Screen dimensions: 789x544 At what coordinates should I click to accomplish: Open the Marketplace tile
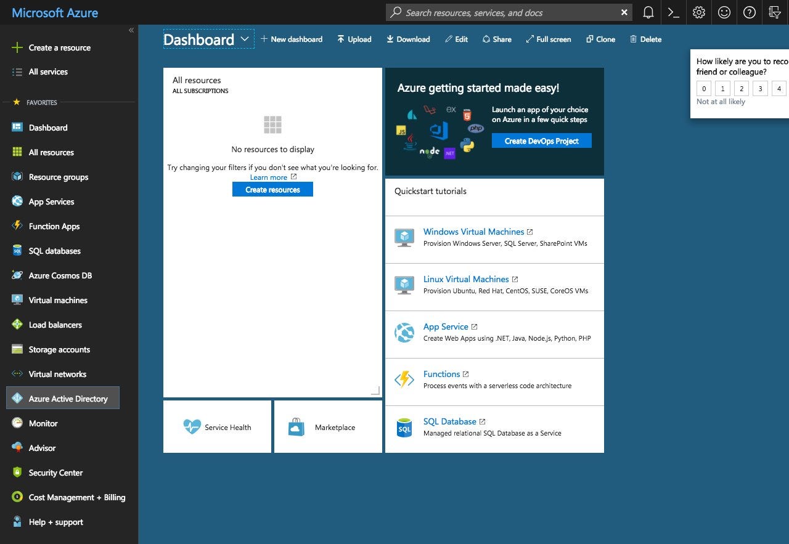pyautogui.click(x=328, y=427)
